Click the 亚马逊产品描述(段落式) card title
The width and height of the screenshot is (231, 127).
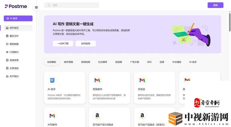[x=151, y=125]
